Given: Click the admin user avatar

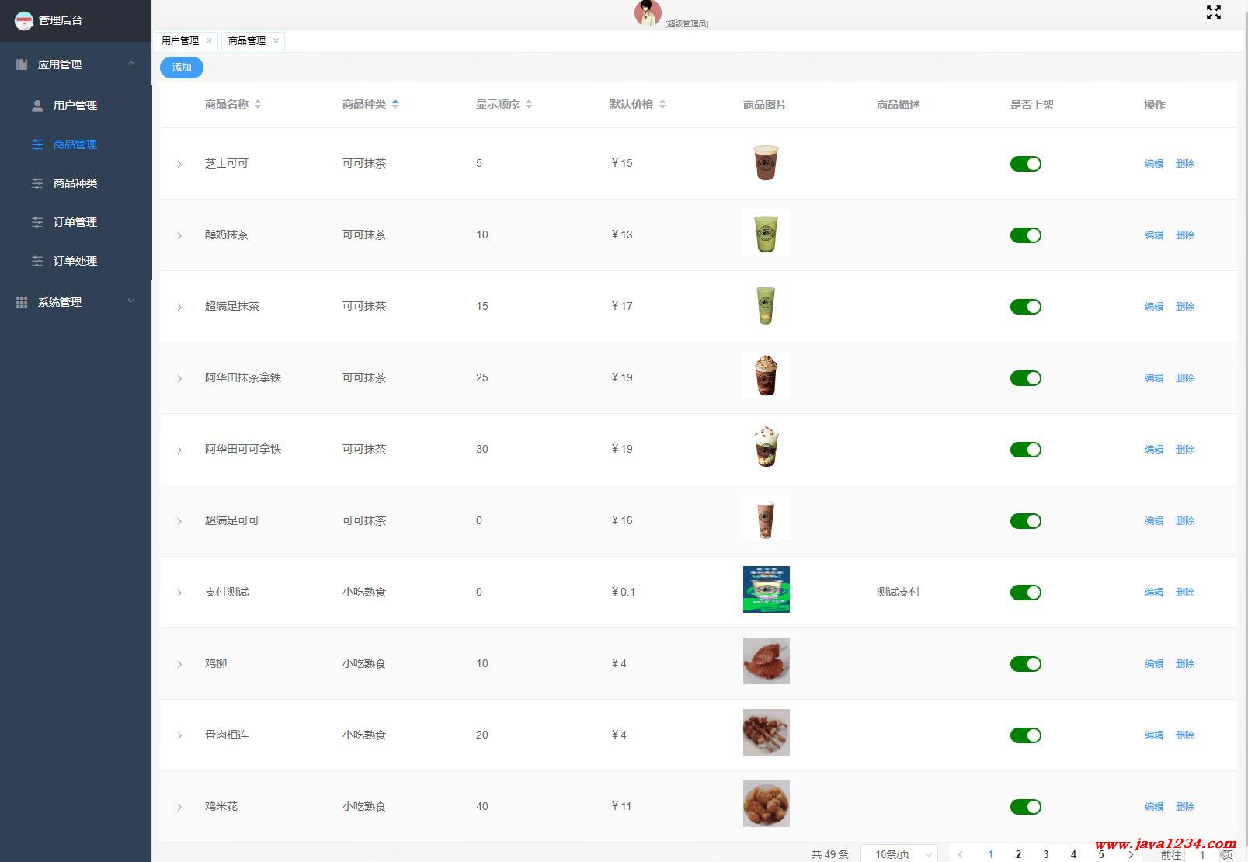Looking at the screenshot, I should click(x=648, y=13).
